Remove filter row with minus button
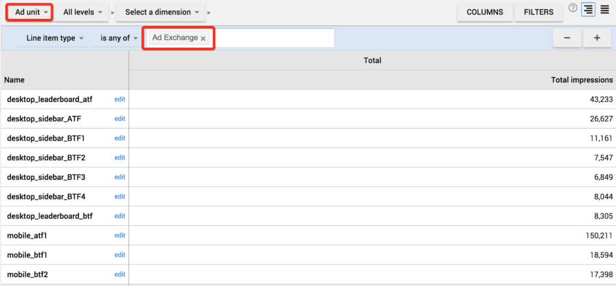 [x=567, y=38]
